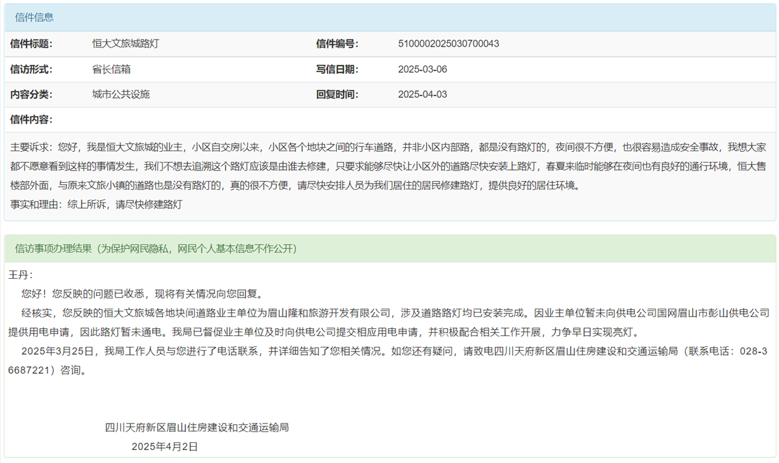Screen dimensions: 779x463
Task: Select the 信件标题 field label
Action: [31, 44]
